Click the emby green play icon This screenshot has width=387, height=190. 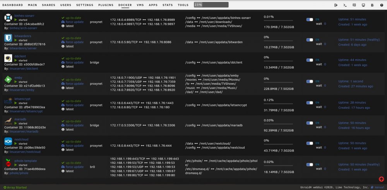pyautogui.click(x=8, y=79)
